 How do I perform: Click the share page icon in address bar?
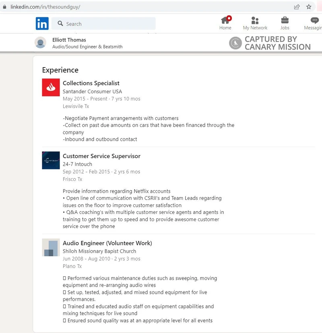click(x=297, y=7)
